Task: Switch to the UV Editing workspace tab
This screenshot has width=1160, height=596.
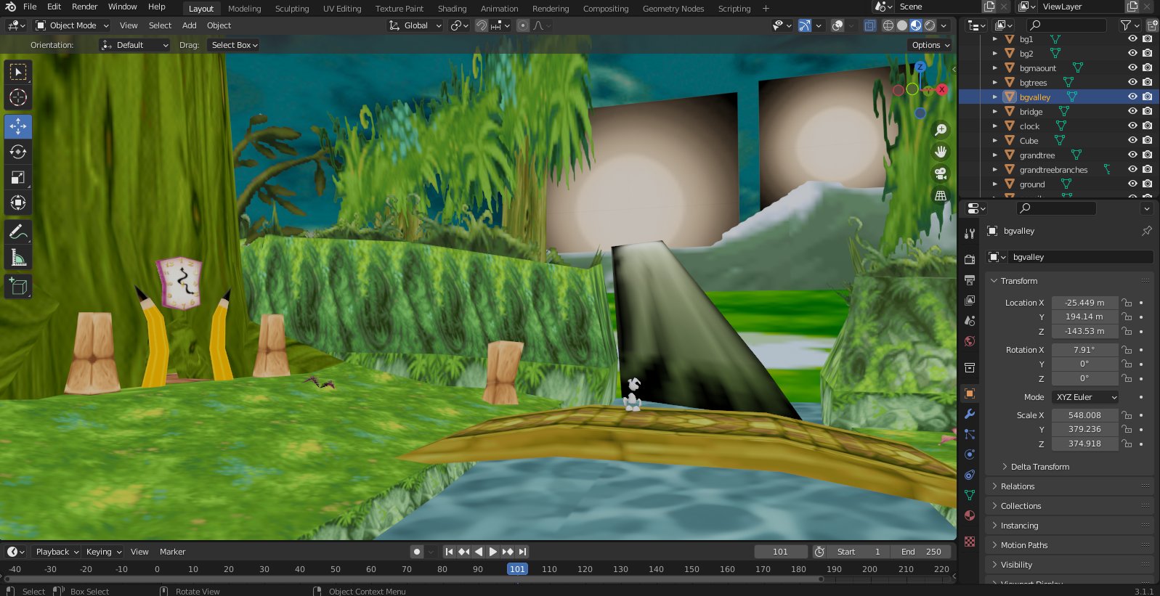Action: click(x=342, y=9)
